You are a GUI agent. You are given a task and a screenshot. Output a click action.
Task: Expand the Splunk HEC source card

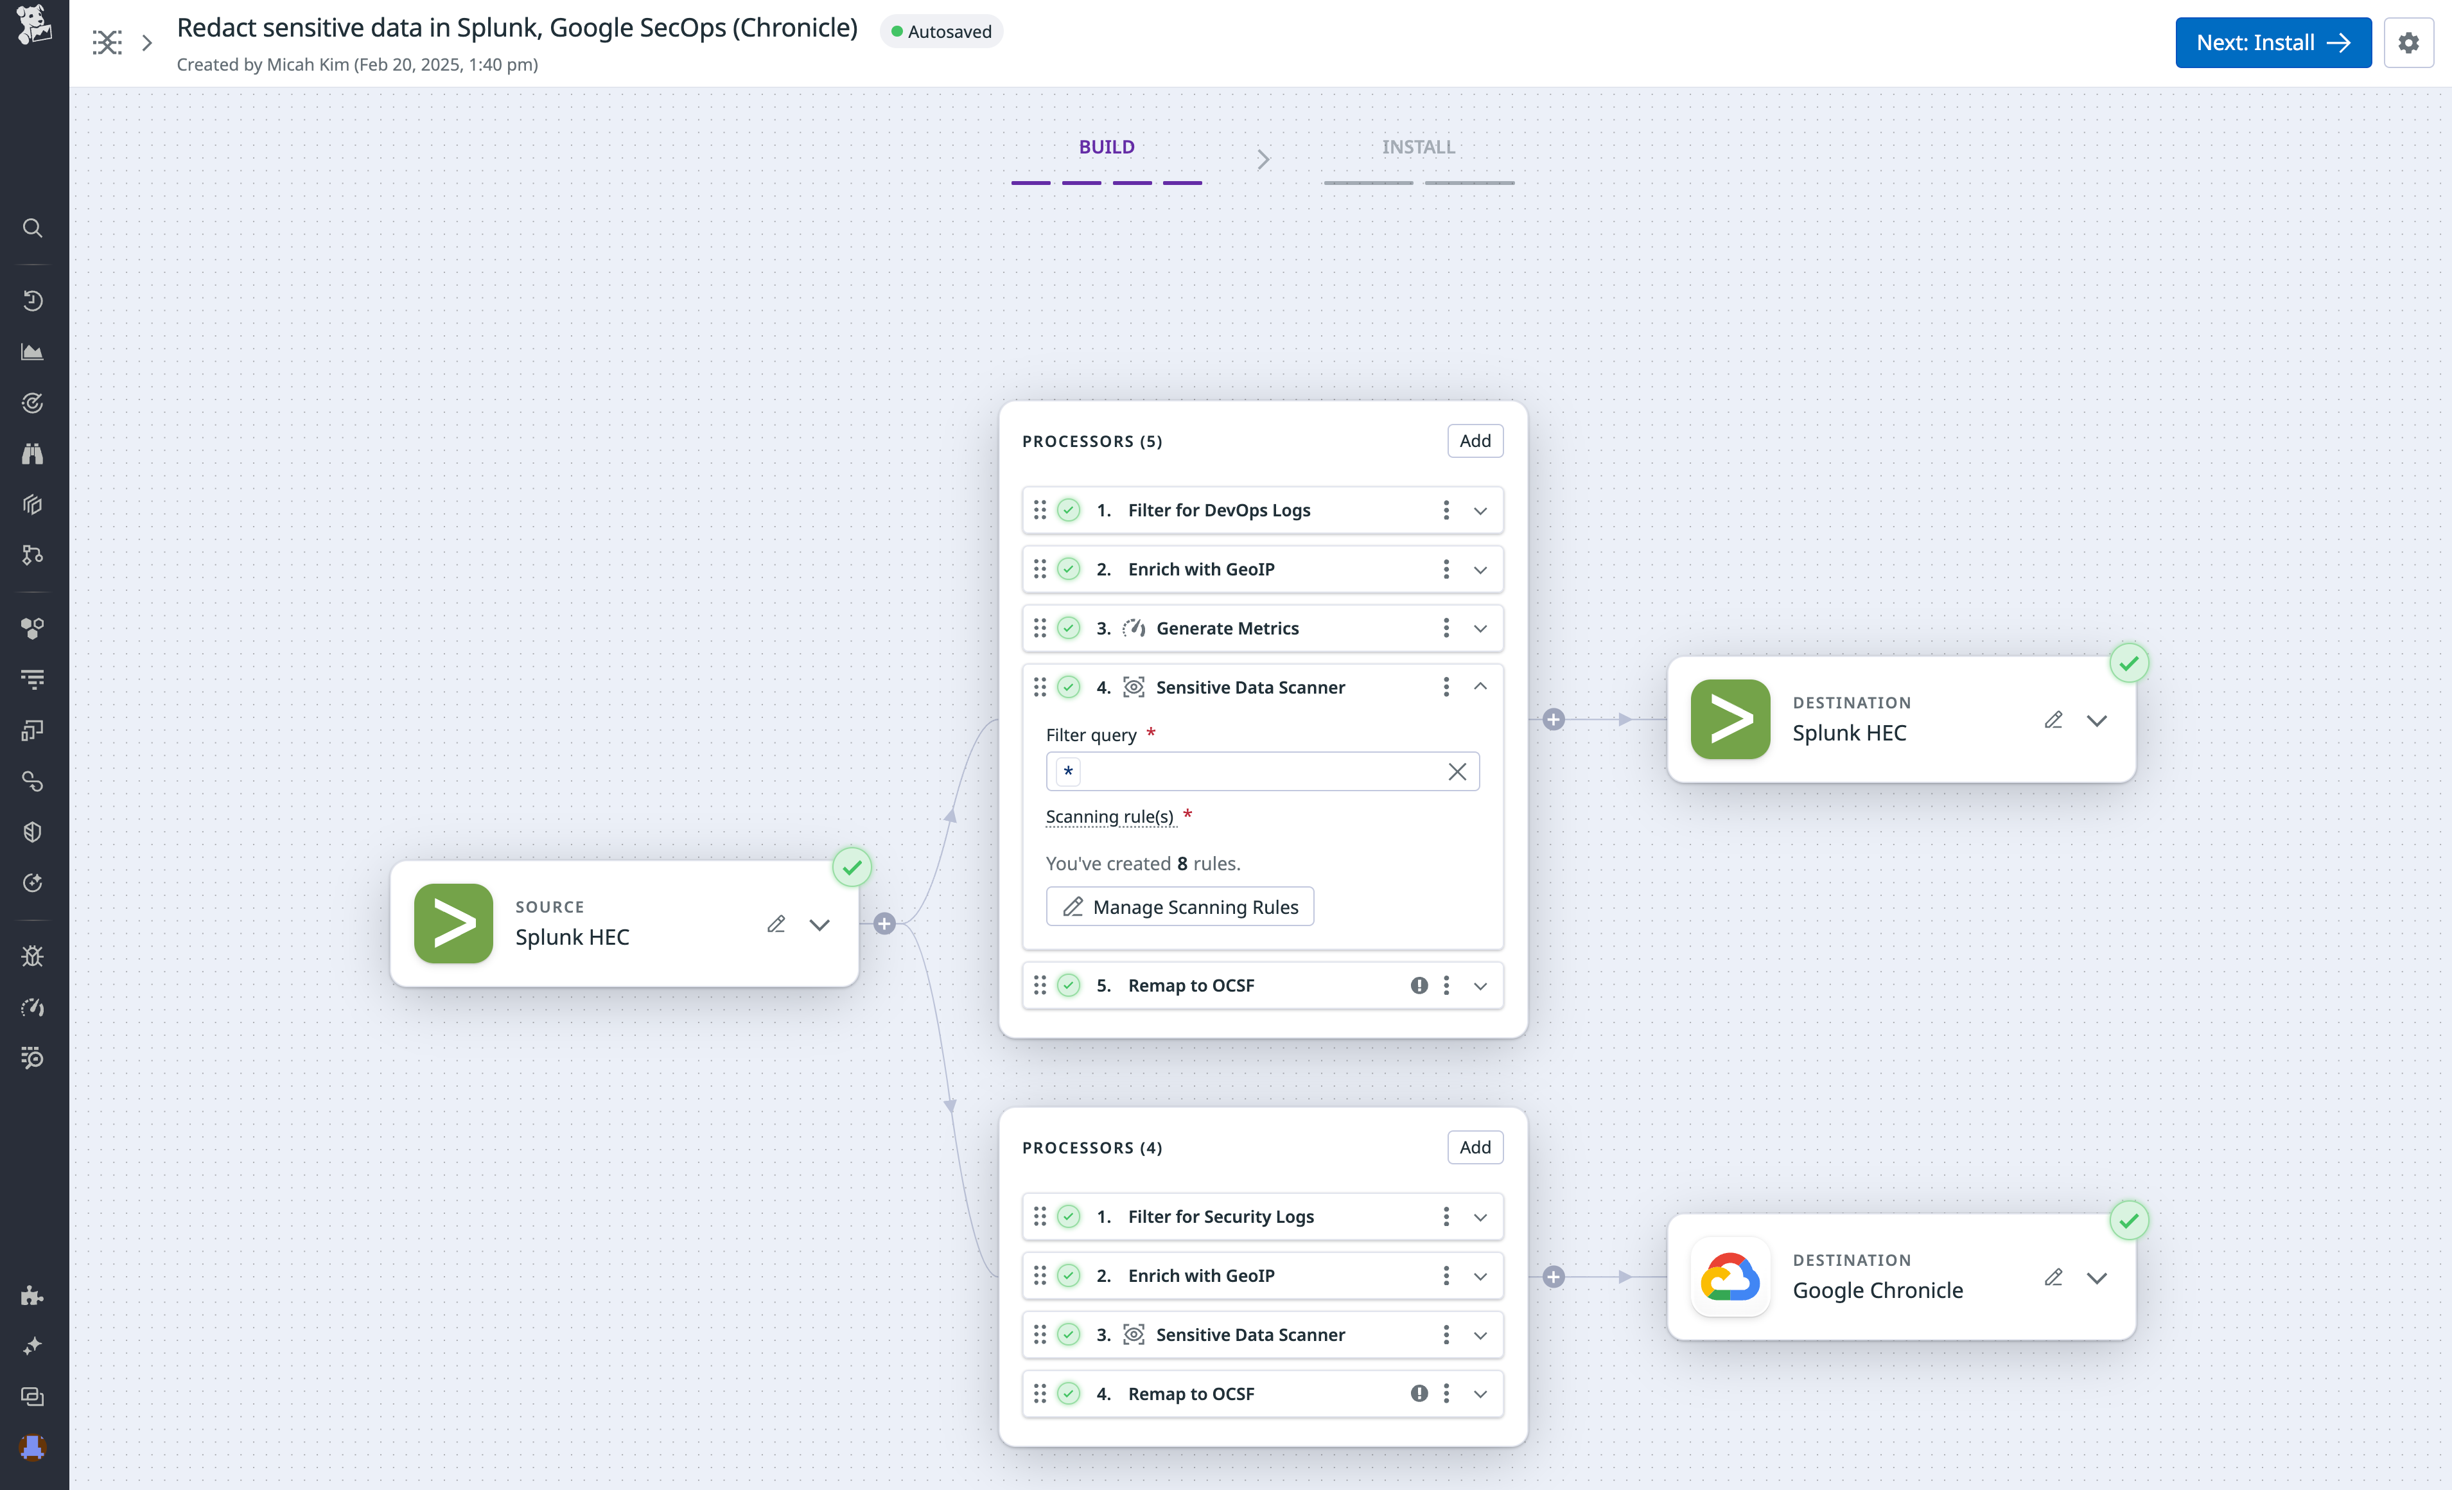(820, 924)
